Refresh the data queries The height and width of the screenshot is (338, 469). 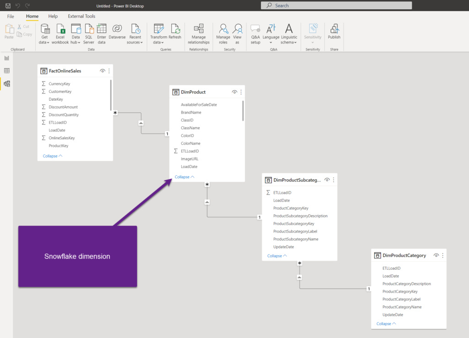[175, 32]
